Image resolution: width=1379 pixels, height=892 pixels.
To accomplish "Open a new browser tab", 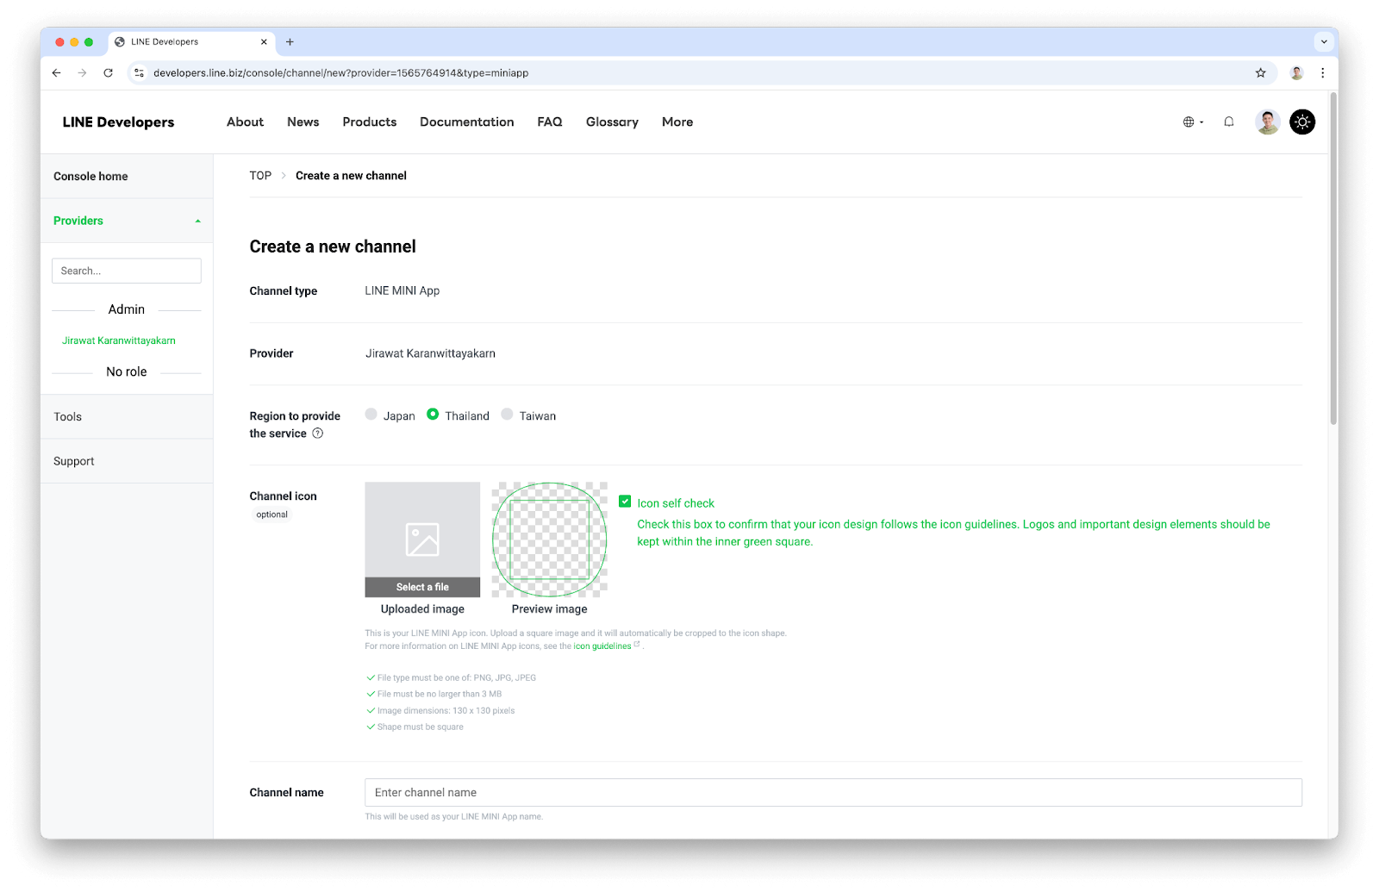I will (x=290, y=42).
